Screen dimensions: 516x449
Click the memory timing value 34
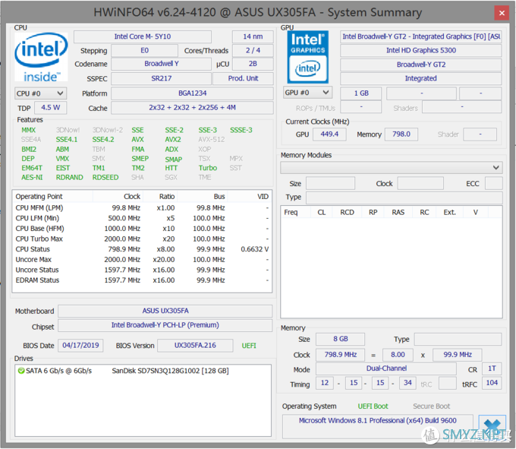pyautogui.click(x=407, y=383)
